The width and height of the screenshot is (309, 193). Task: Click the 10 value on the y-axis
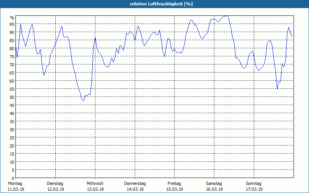click(x=12, y=162)
